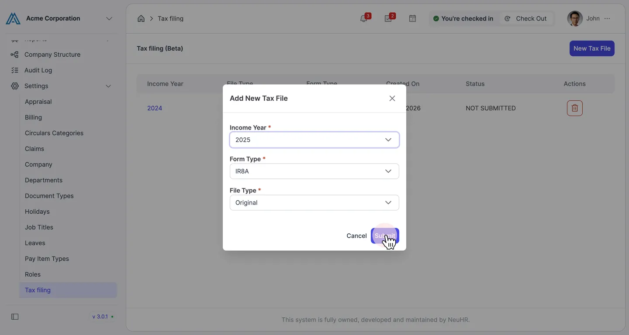Cancel the new tax file dialog
This screenshot has height=335, width=629.
pyautogui.click(x=356, y=236)
